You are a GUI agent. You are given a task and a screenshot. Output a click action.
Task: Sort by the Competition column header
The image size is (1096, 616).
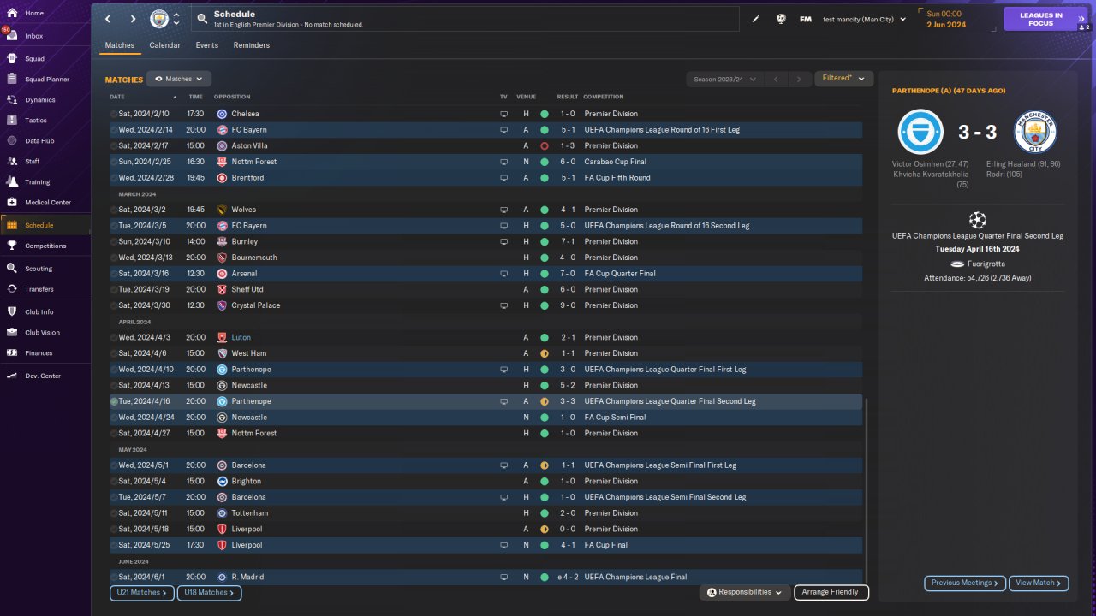click(604, 97)
